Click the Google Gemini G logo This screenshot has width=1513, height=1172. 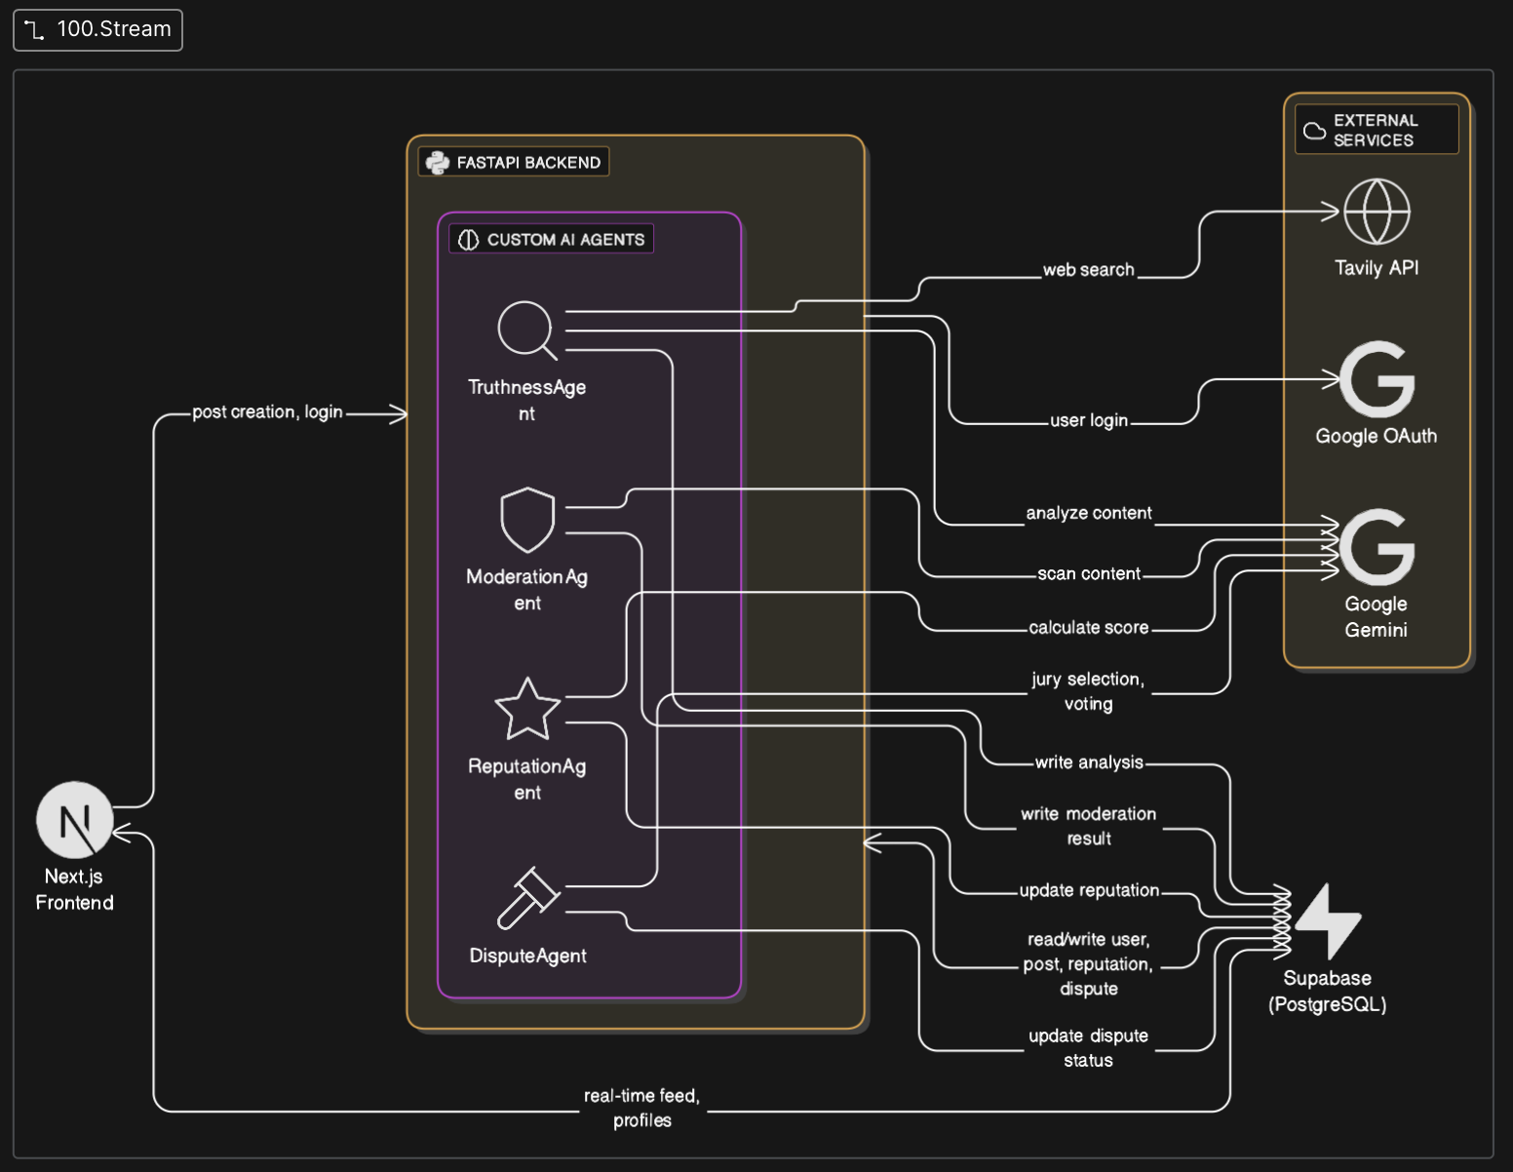tap(1377, 547)
